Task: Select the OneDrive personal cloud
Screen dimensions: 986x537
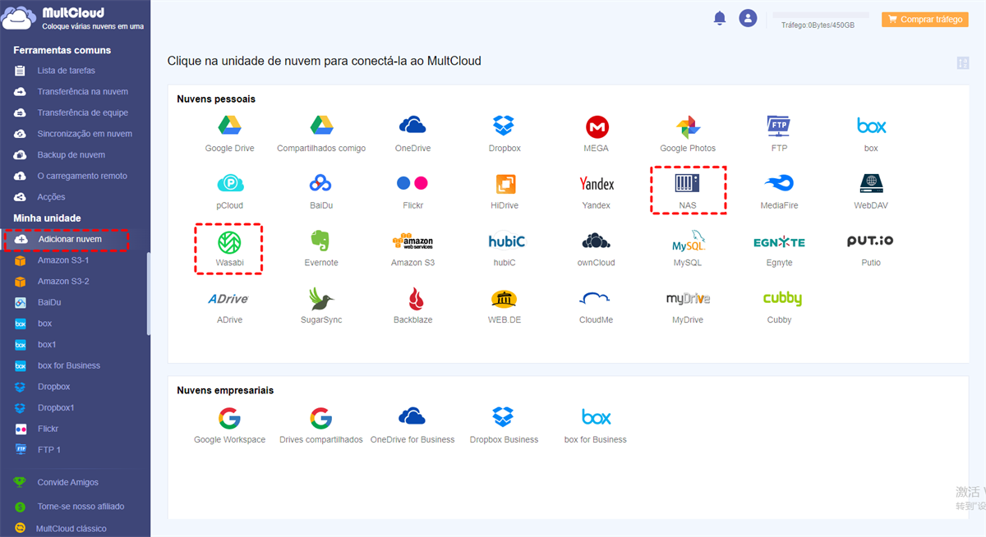Action: (x=412, y=126)
